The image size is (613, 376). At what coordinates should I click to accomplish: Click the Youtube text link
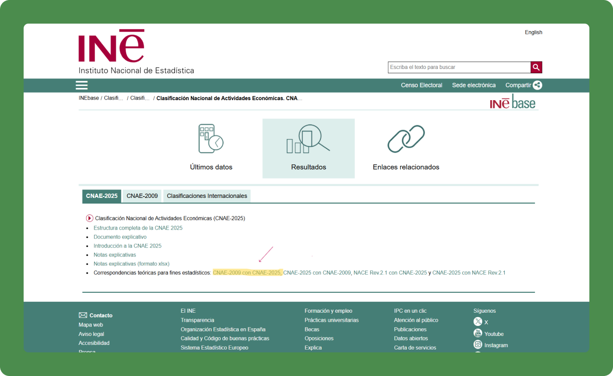point(494,334)
